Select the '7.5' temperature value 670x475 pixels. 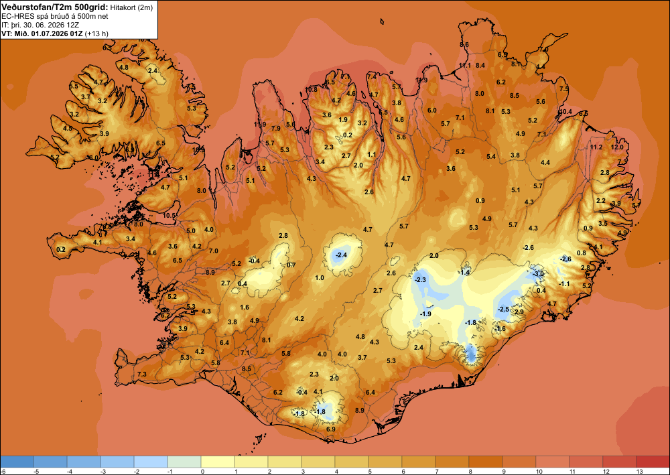564,89
